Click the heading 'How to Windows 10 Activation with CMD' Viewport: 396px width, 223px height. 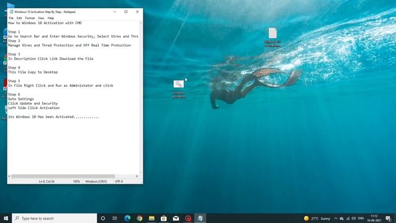click(x=45, y=23)
